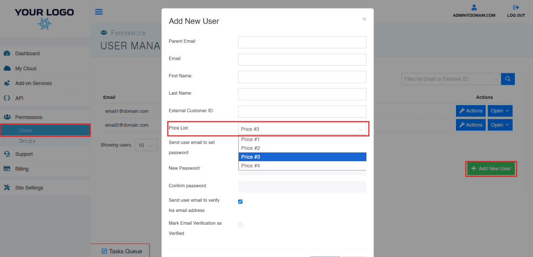Screen dimensions: 533x257
Task: Click the API braces icon
Action: [x=7, y=98]
